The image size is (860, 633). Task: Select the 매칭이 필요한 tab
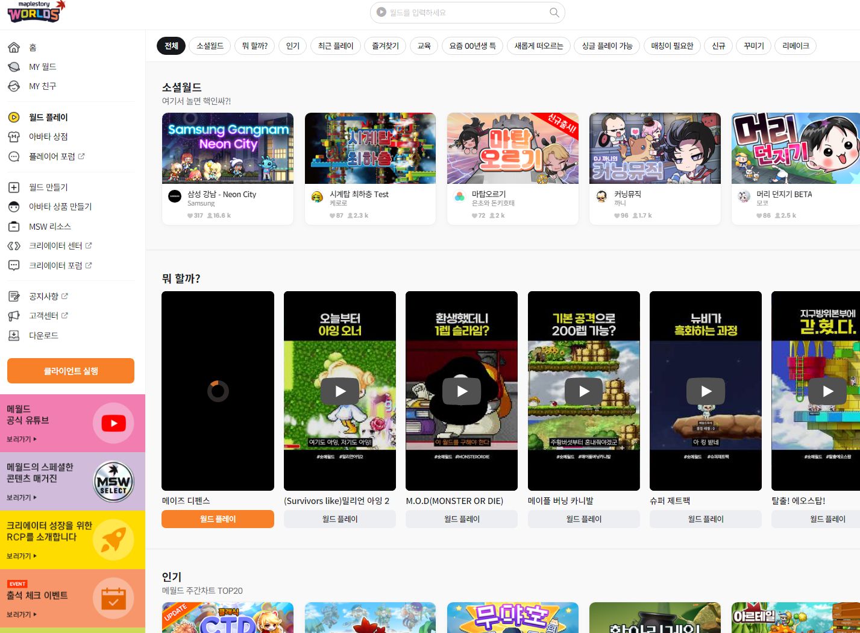[672, 46]
